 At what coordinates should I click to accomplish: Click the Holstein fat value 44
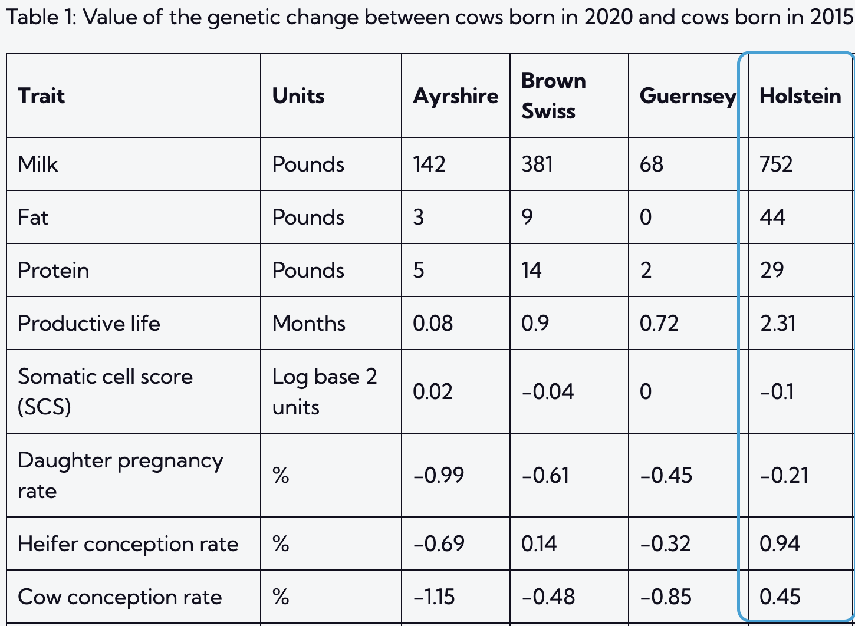(772, 217)
